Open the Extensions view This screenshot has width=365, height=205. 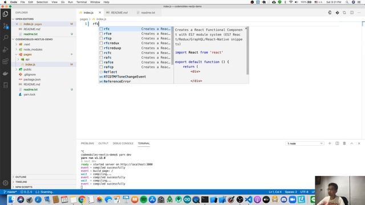(5, 61)
